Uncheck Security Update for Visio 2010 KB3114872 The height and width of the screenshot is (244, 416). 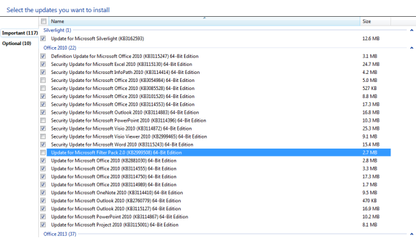43,128
